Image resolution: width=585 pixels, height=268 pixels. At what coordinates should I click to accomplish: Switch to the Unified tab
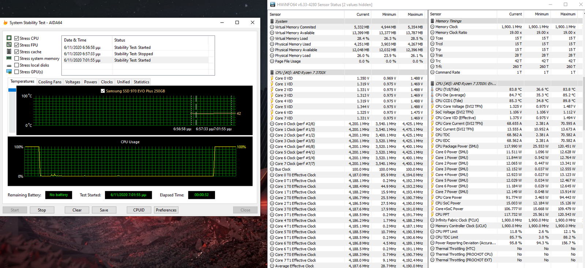pos(123,82)
